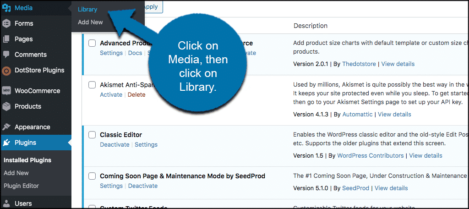Click Coming Soon Page & Maintenance Mode title
Image resolution: width=469 pixels, height=209 pixels.
click(182, 176)
